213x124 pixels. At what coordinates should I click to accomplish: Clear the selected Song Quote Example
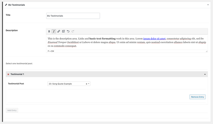[x=86, y=84]
